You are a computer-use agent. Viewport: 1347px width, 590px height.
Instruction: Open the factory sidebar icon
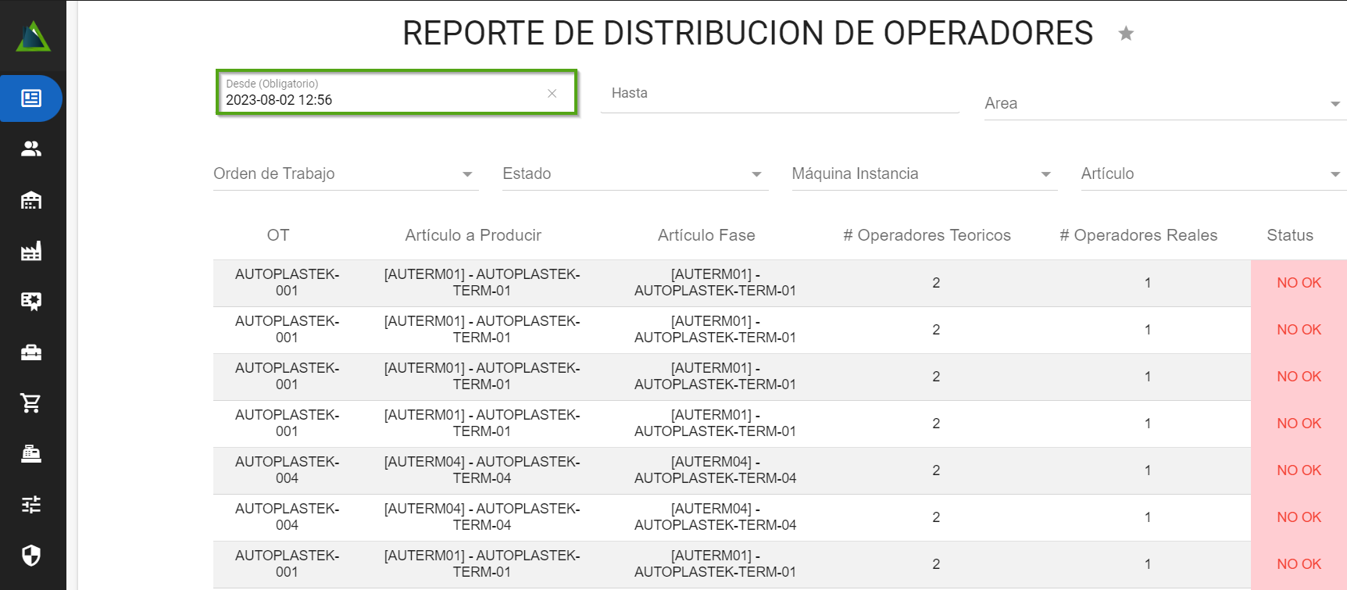coord(31,251)
